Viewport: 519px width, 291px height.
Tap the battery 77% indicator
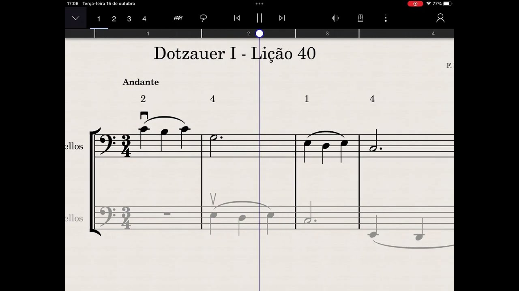(x=442, y=4)
